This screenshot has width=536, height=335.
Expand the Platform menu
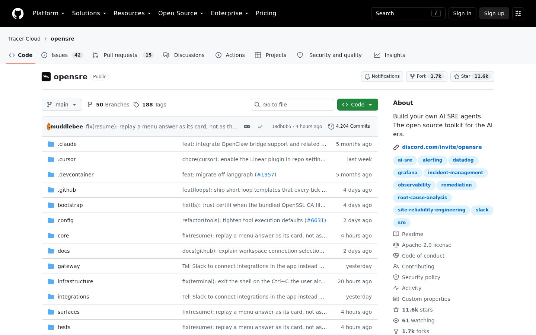49,13
